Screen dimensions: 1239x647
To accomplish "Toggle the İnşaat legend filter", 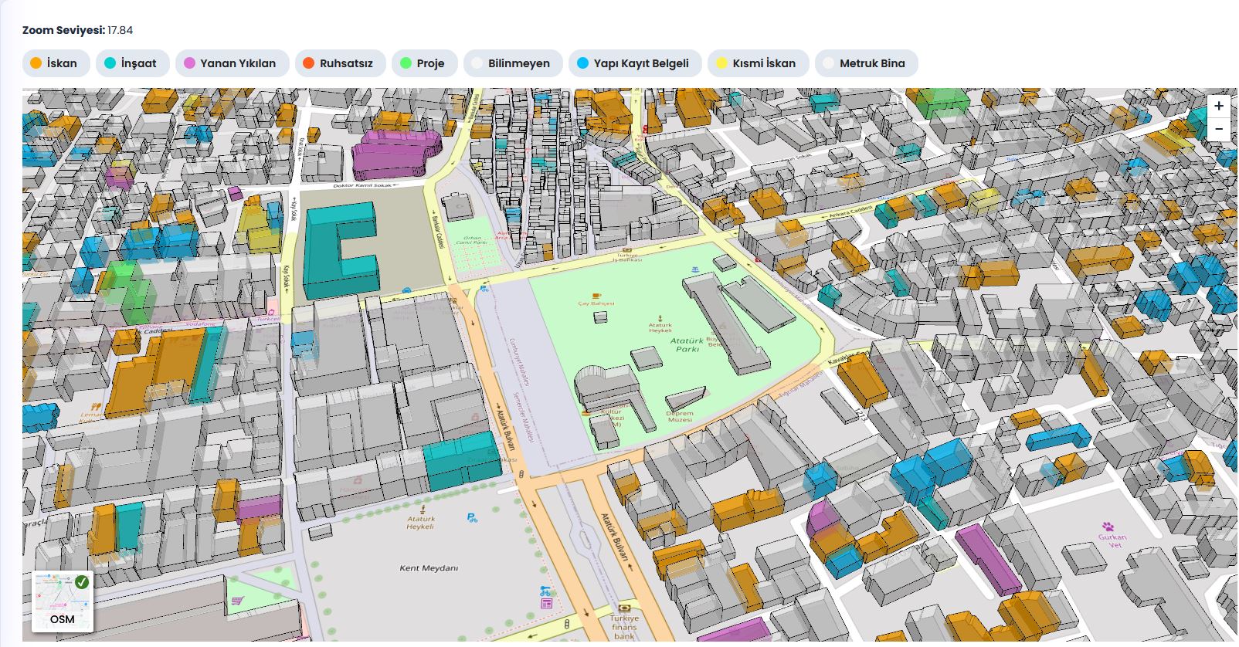I will (131, 63).
